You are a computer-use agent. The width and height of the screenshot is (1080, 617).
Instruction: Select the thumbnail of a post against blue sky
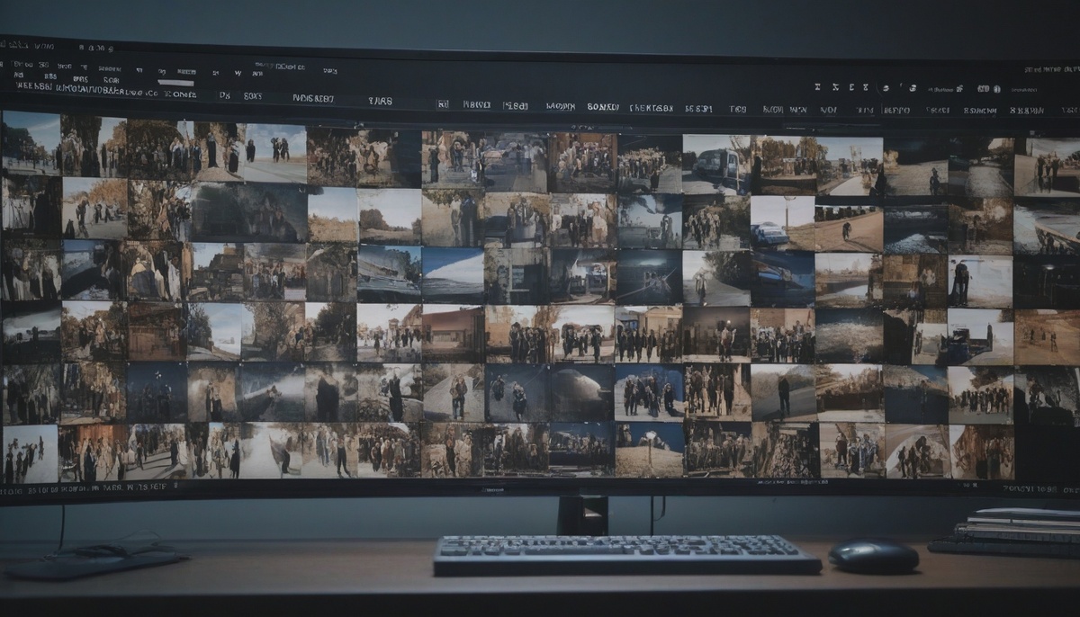(x=649, y=449)
